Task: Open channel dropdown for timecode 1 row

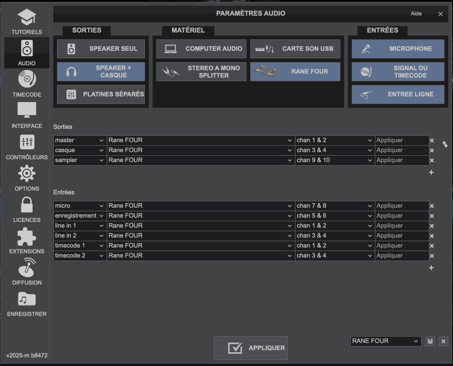Action: click(335, 246)
